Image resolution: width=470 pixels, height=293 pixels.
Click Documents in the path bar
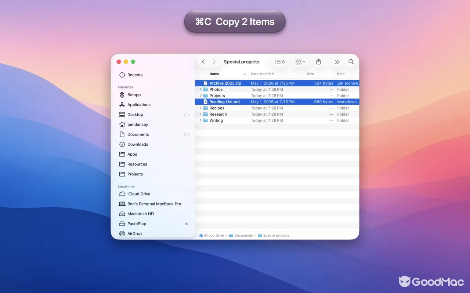[241, 235]
